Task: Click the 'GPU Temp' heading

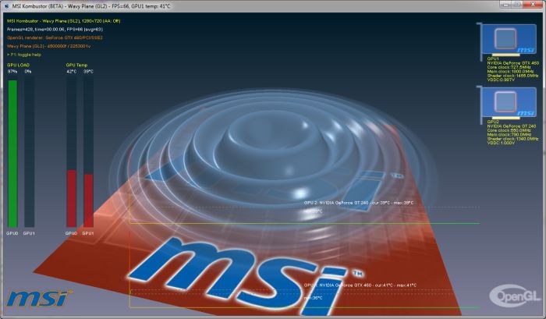Action: (76, 65)
